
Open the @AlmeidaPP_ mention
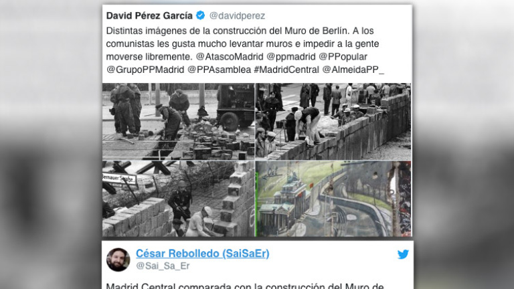point(353,70)
